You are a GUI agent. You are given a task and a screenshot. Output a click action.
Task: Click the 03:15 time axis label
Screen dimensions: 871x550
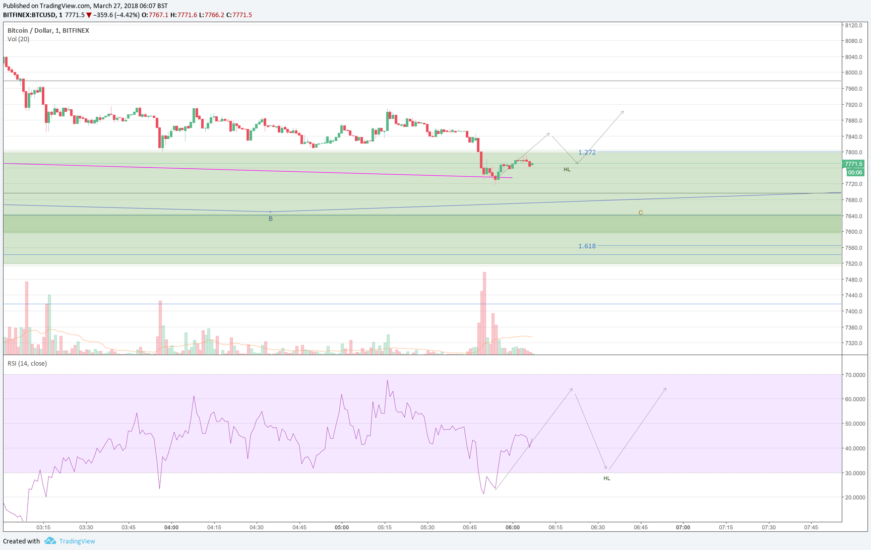(x=43, y=527)
